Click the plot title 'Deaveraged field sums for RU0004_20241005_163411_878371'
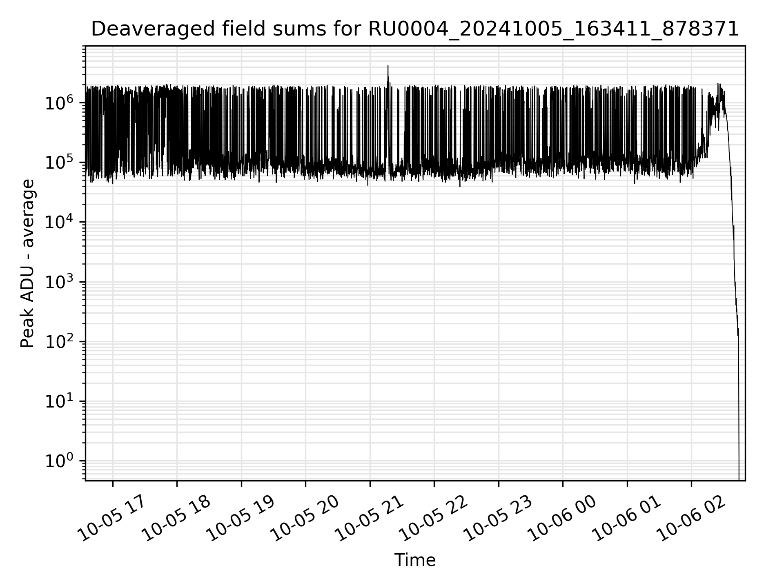Screen dimensions: 784x588 pos(415,29)
